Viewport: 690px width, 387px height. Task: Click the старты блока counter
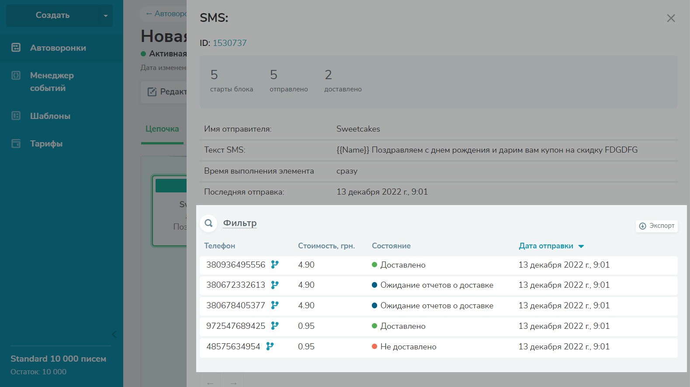(x=232, y=81)
